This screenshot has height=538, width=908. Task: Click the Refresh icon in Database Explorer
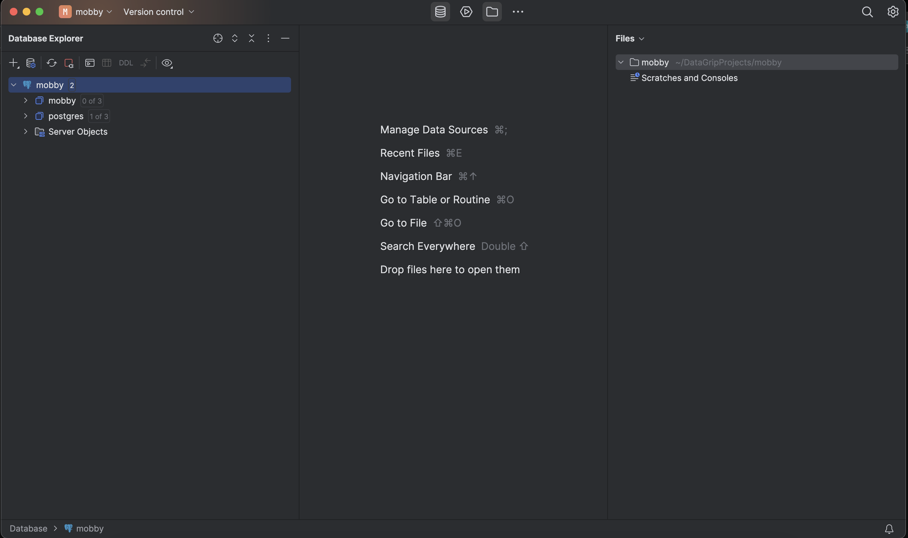[x=51, y=63]
